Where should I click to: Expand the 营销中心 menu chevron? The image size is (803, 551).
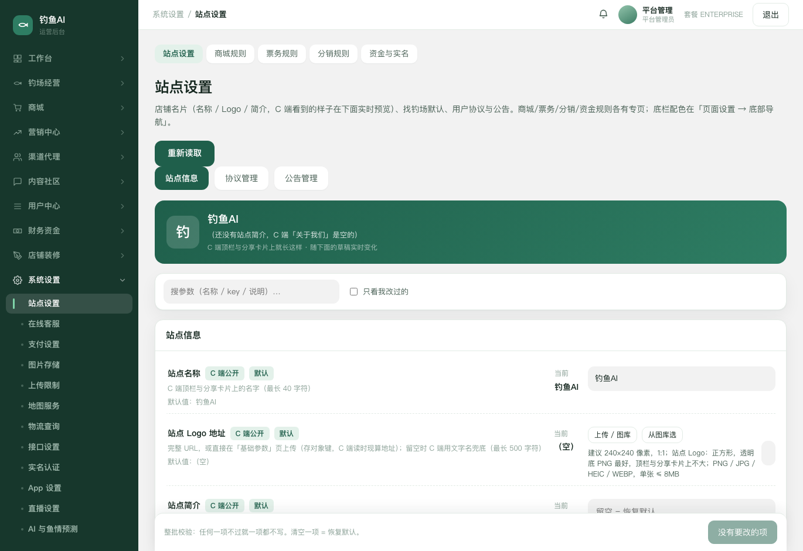point(123,132)
